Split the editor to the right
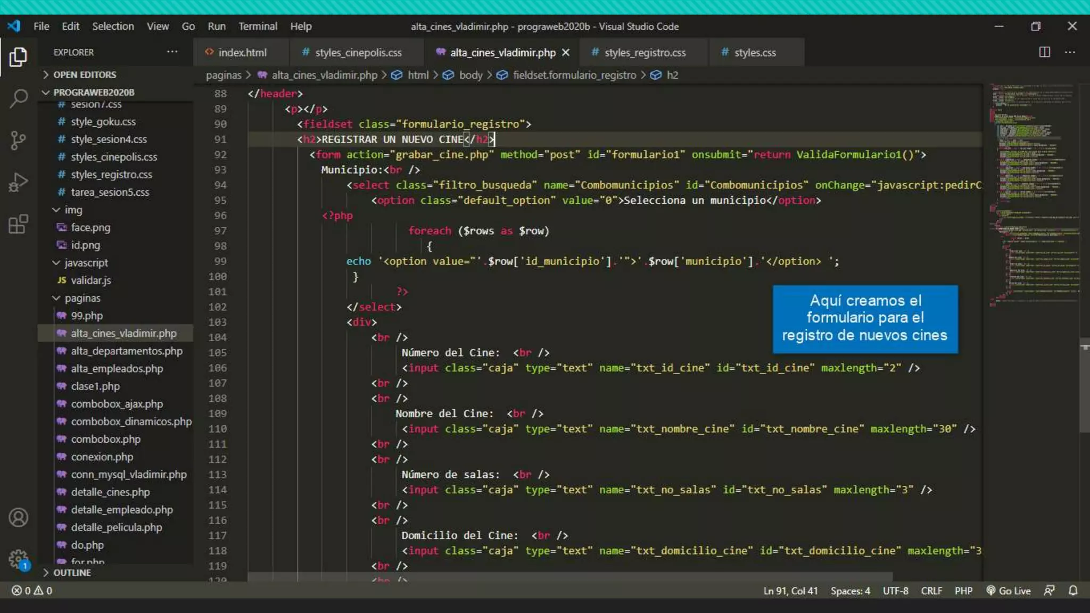Screen dimensions: 1090x613 (x=1044, y=52)
